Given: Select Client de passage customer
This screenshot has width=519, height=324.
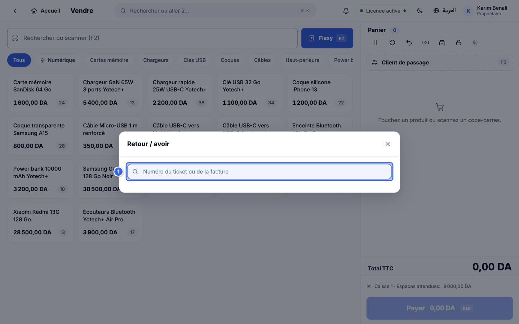Looking at the screenshot, I should 440,63.
